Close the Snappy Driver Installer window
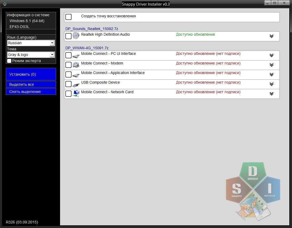This screenshot has height=228, width=292. [284, 3]
